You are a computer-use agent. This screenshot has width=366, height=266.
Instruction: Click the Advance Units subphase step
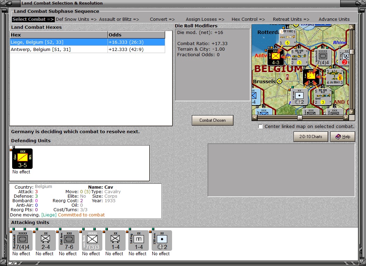click(334, 19)
